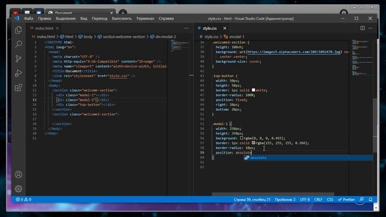Click the feedback icon in status bar

pyautogui.click(x=362, y=200)
